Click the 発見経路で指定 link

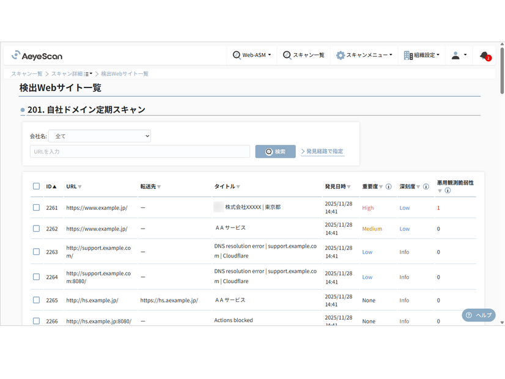(x=322, y=151)
